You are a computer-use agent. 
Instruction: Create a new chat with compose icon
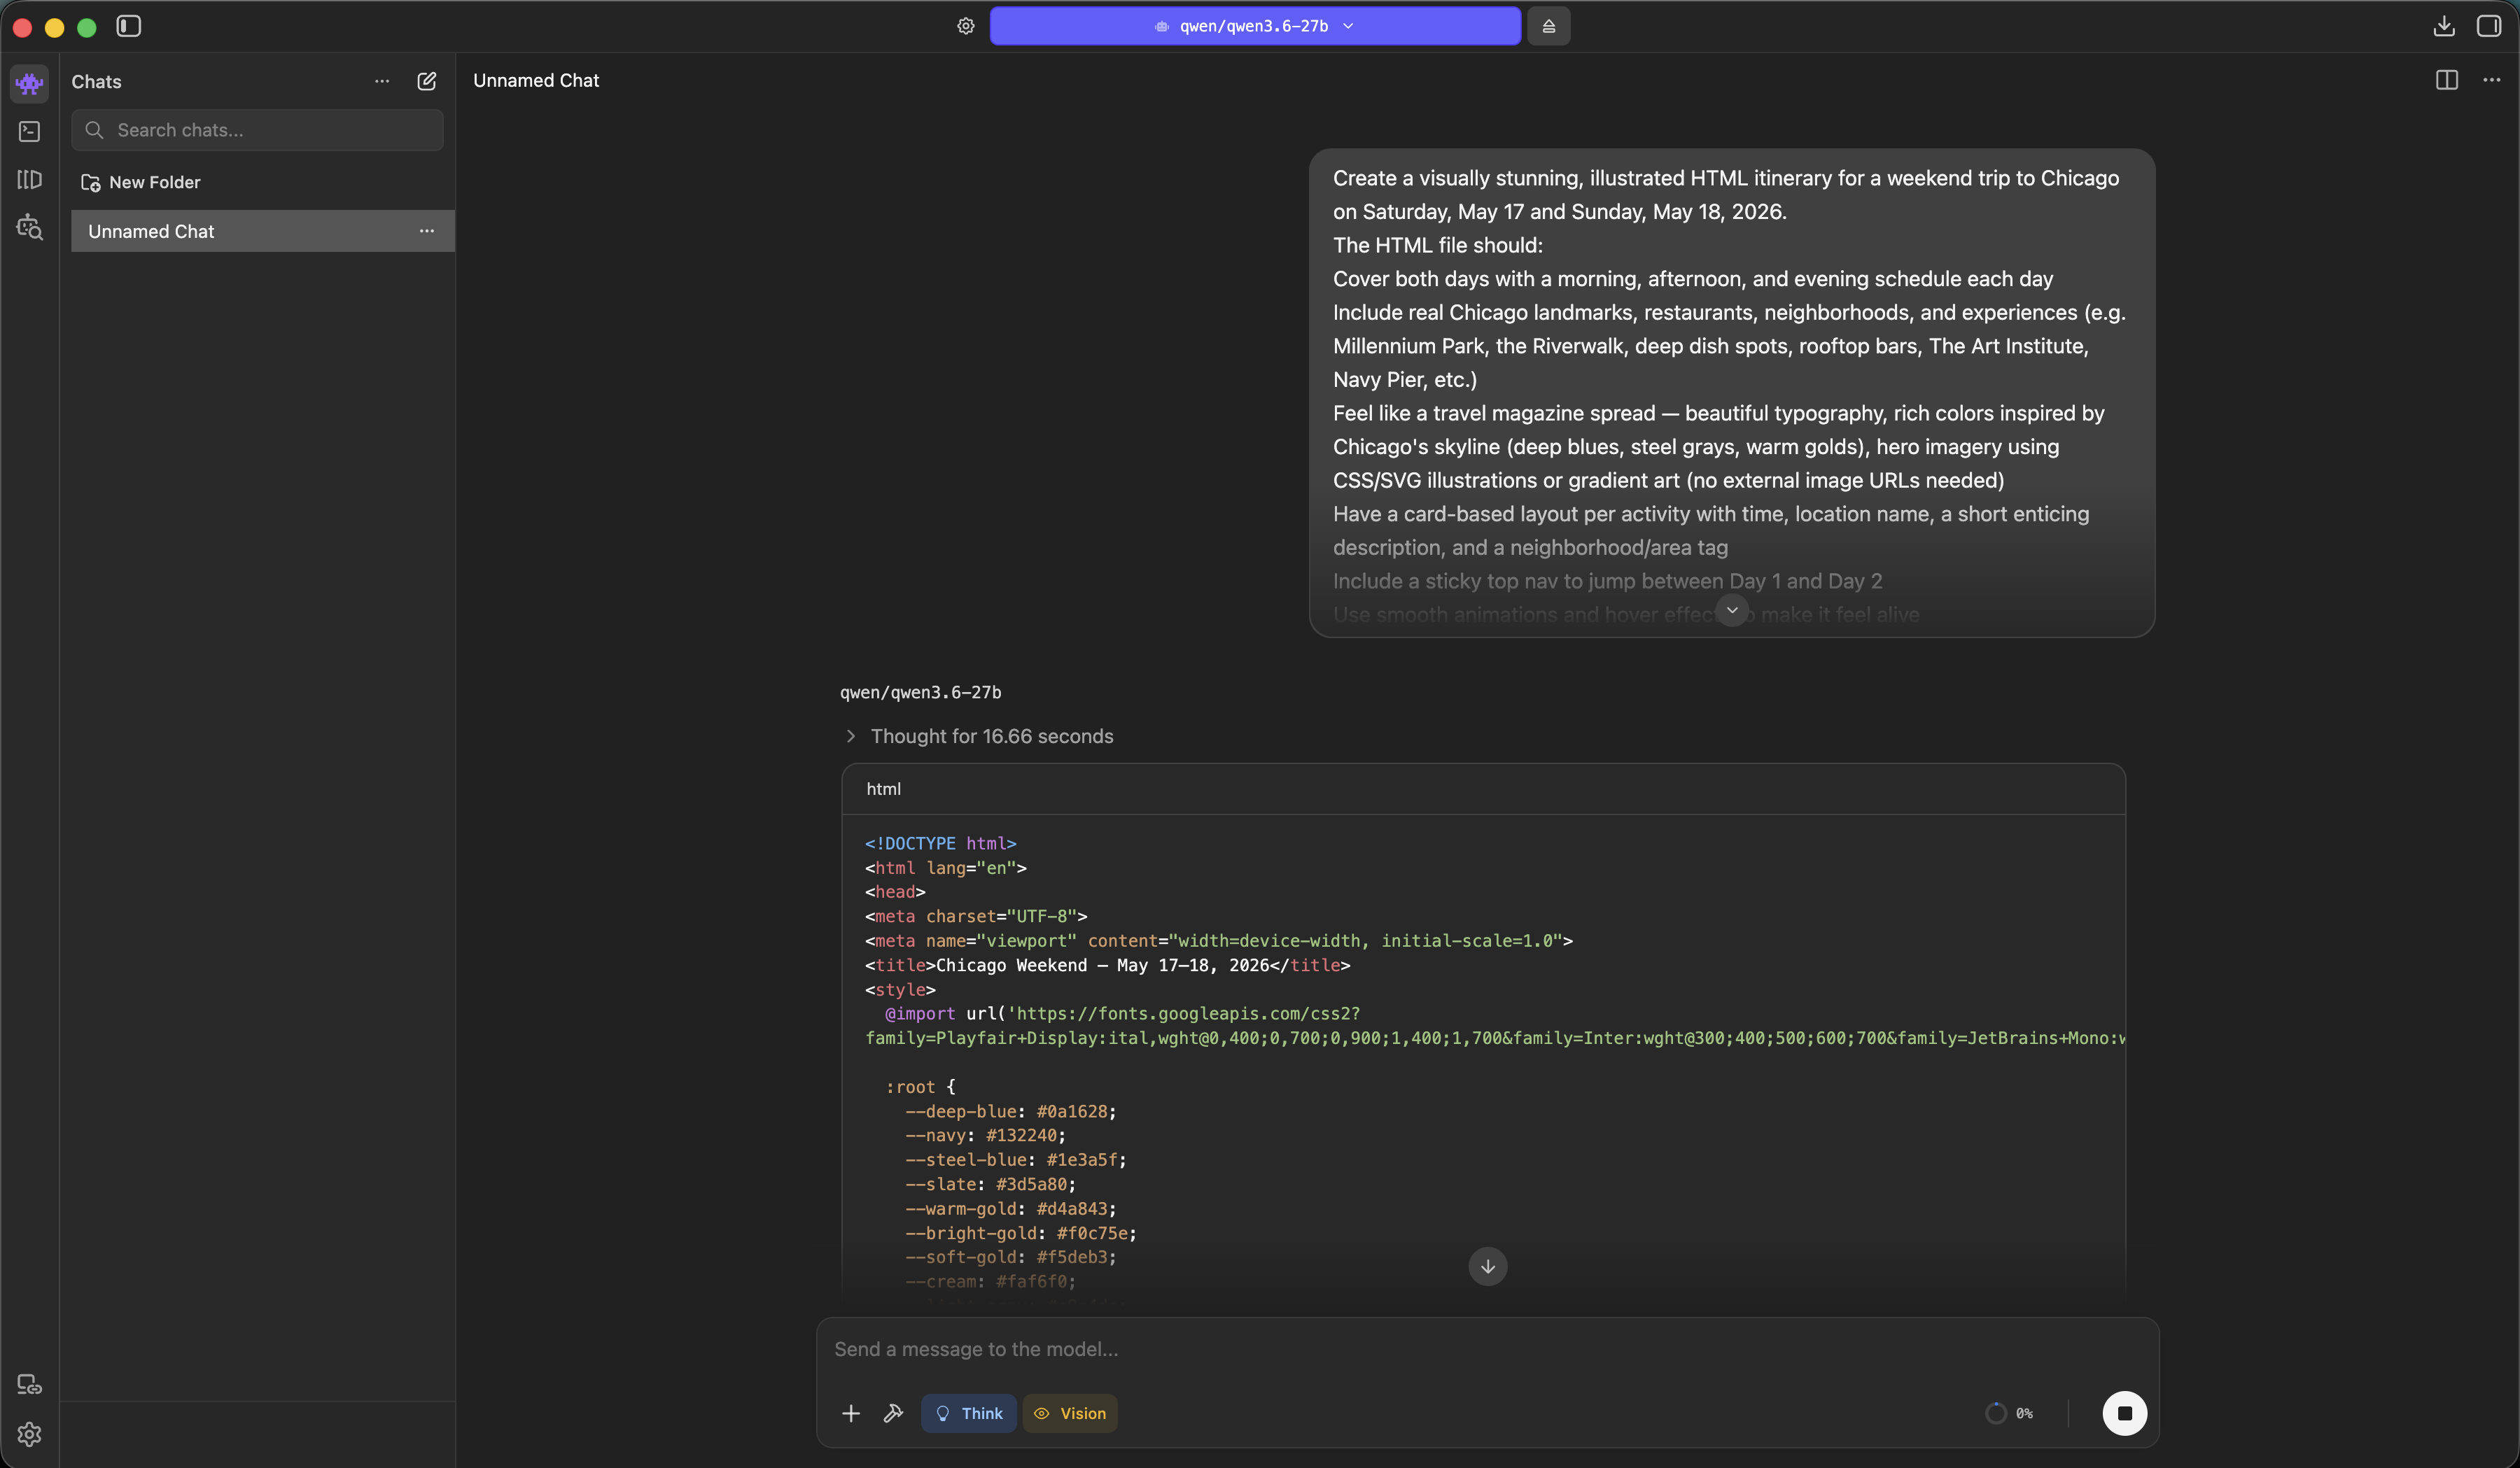point(427,81)
